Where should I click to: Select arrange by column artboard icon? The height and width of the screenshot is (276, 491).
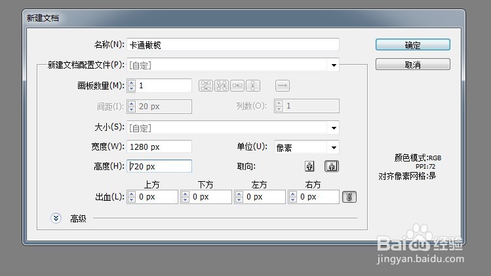[253, 86]
